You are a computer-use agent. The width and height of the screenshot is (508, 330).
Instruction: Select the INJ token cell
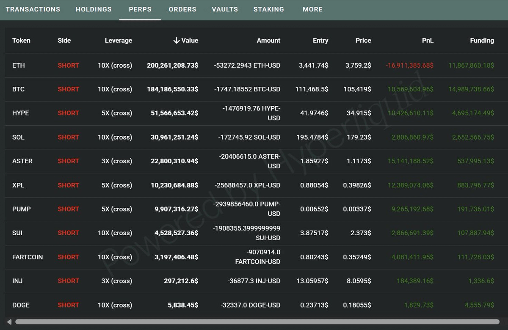pyautogui.click(x=17, y=281)
